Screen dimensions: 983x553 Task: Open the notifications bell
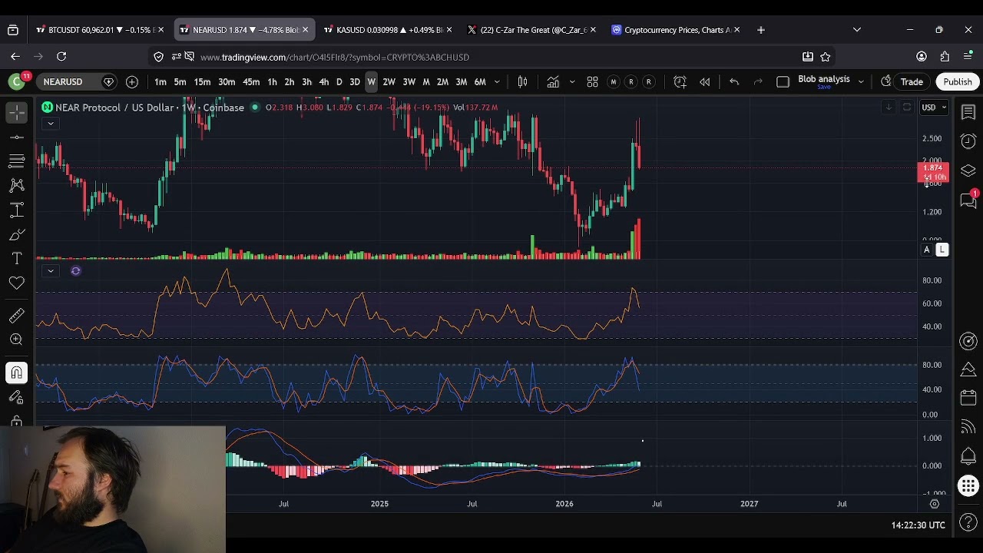pyautogui.click(x=968, y=457)
